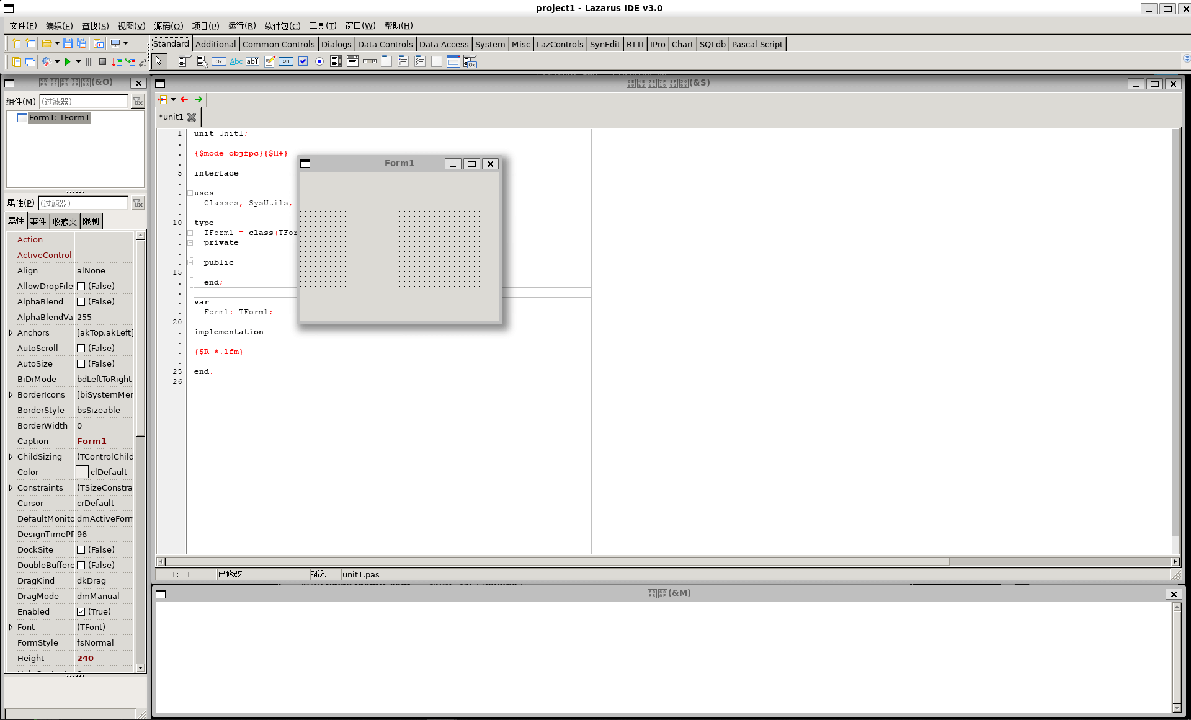Click the Stop execution icon

[101, 61]
